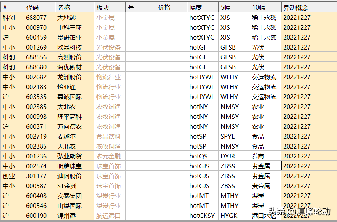Click 多元金融 sector cell

[110, 156]
